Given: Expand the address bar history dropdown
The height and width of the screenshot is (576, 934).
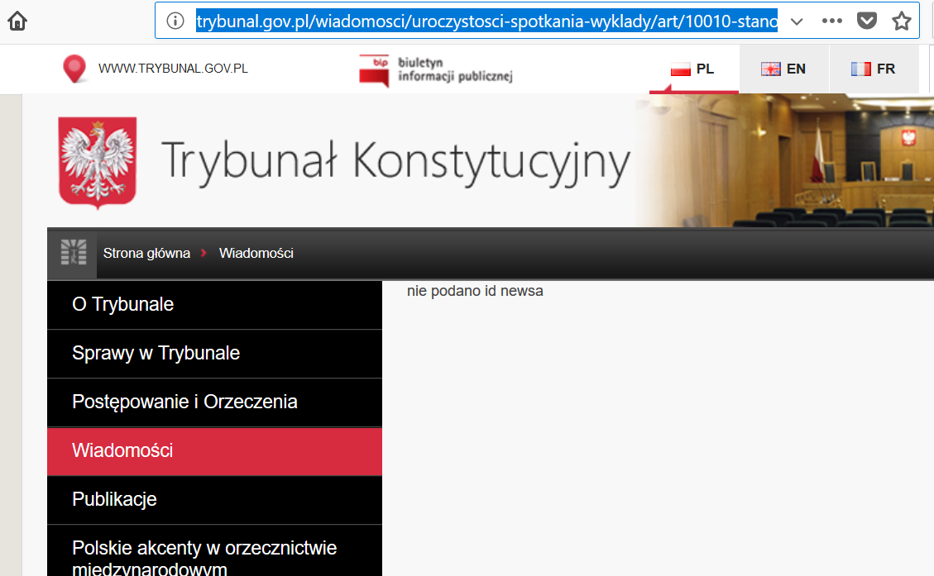Looking at the screenshot, I should (797, 21).
